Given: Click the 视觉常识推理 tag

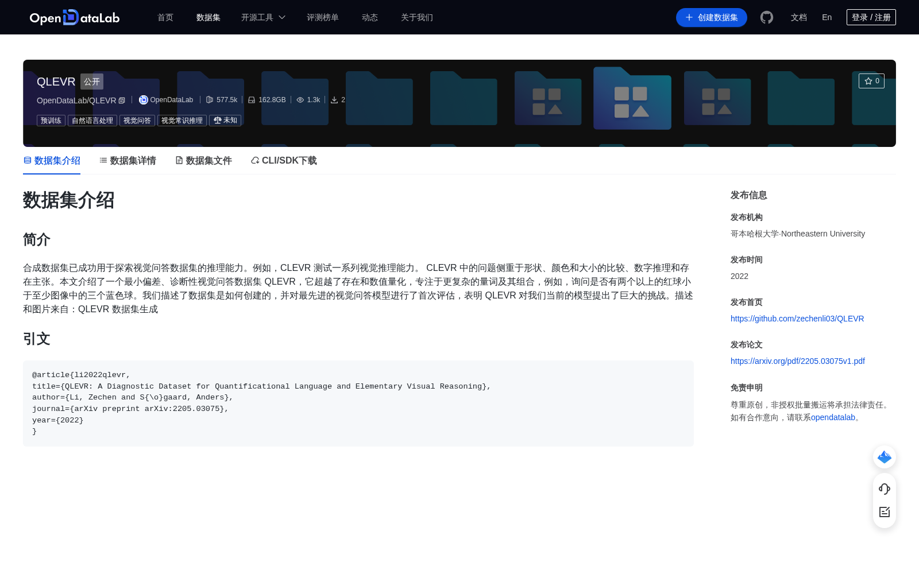Looking at the screenshot, I should (182, 121).
